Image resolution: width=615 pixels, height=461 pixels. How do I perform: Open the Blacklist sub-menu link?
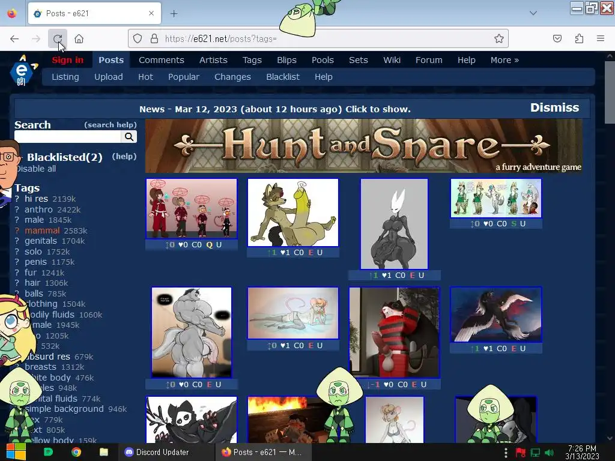pyautogui.click(x=283, y=77)
